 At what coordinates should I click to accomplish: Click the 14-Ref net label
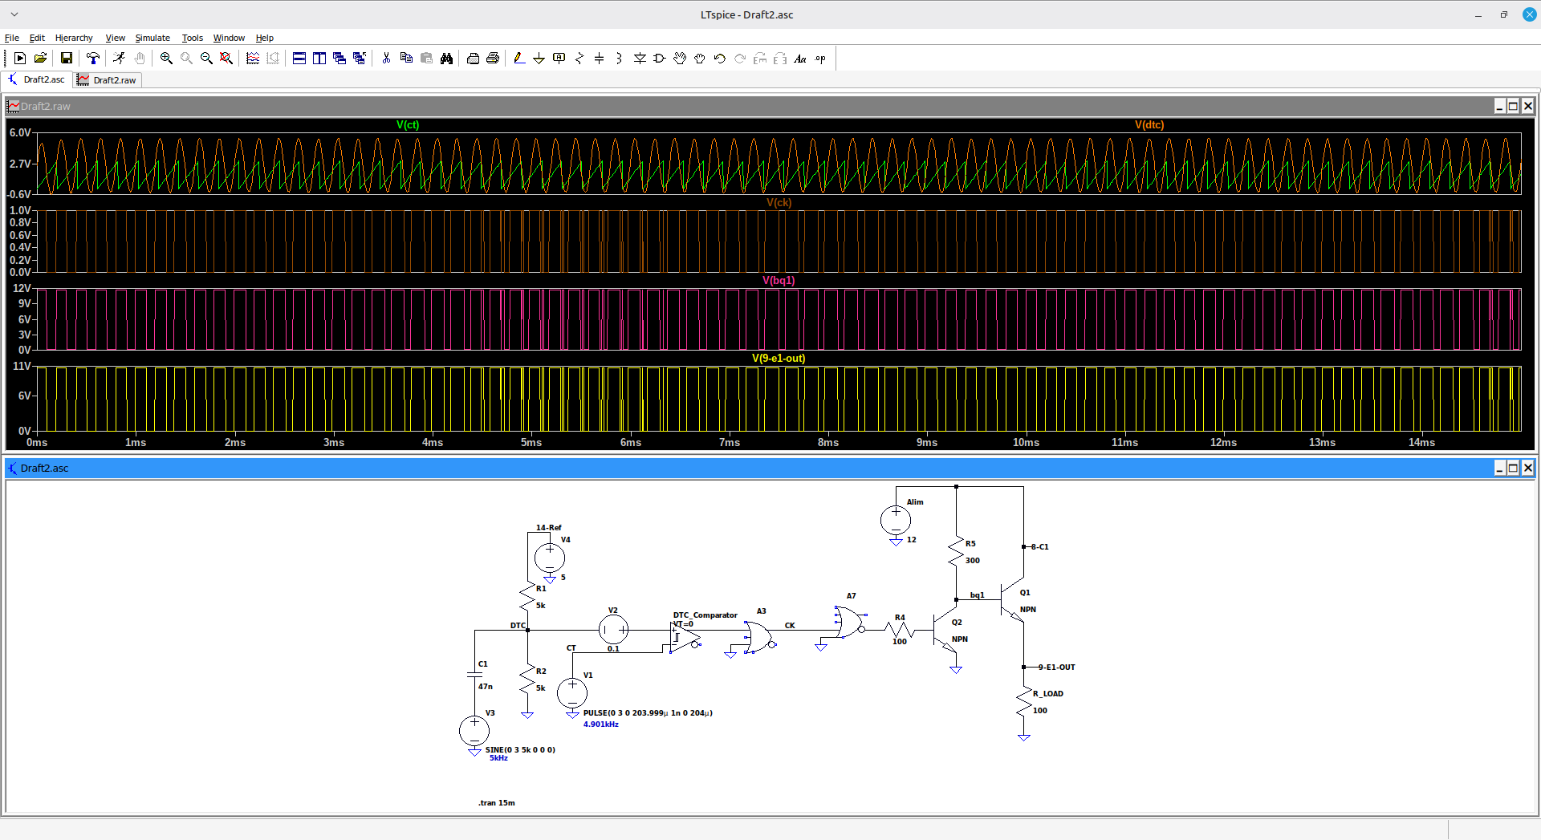(x=549, y=527)
